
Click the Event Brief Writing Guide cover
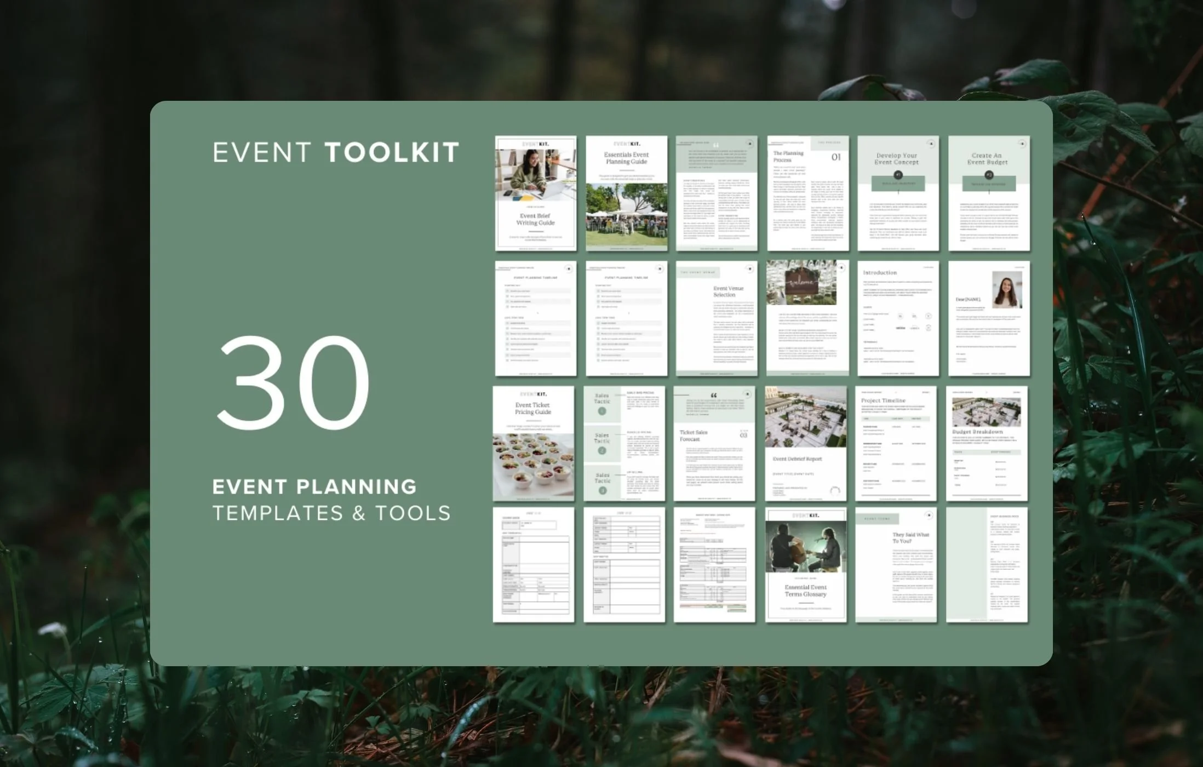(535, 193)
